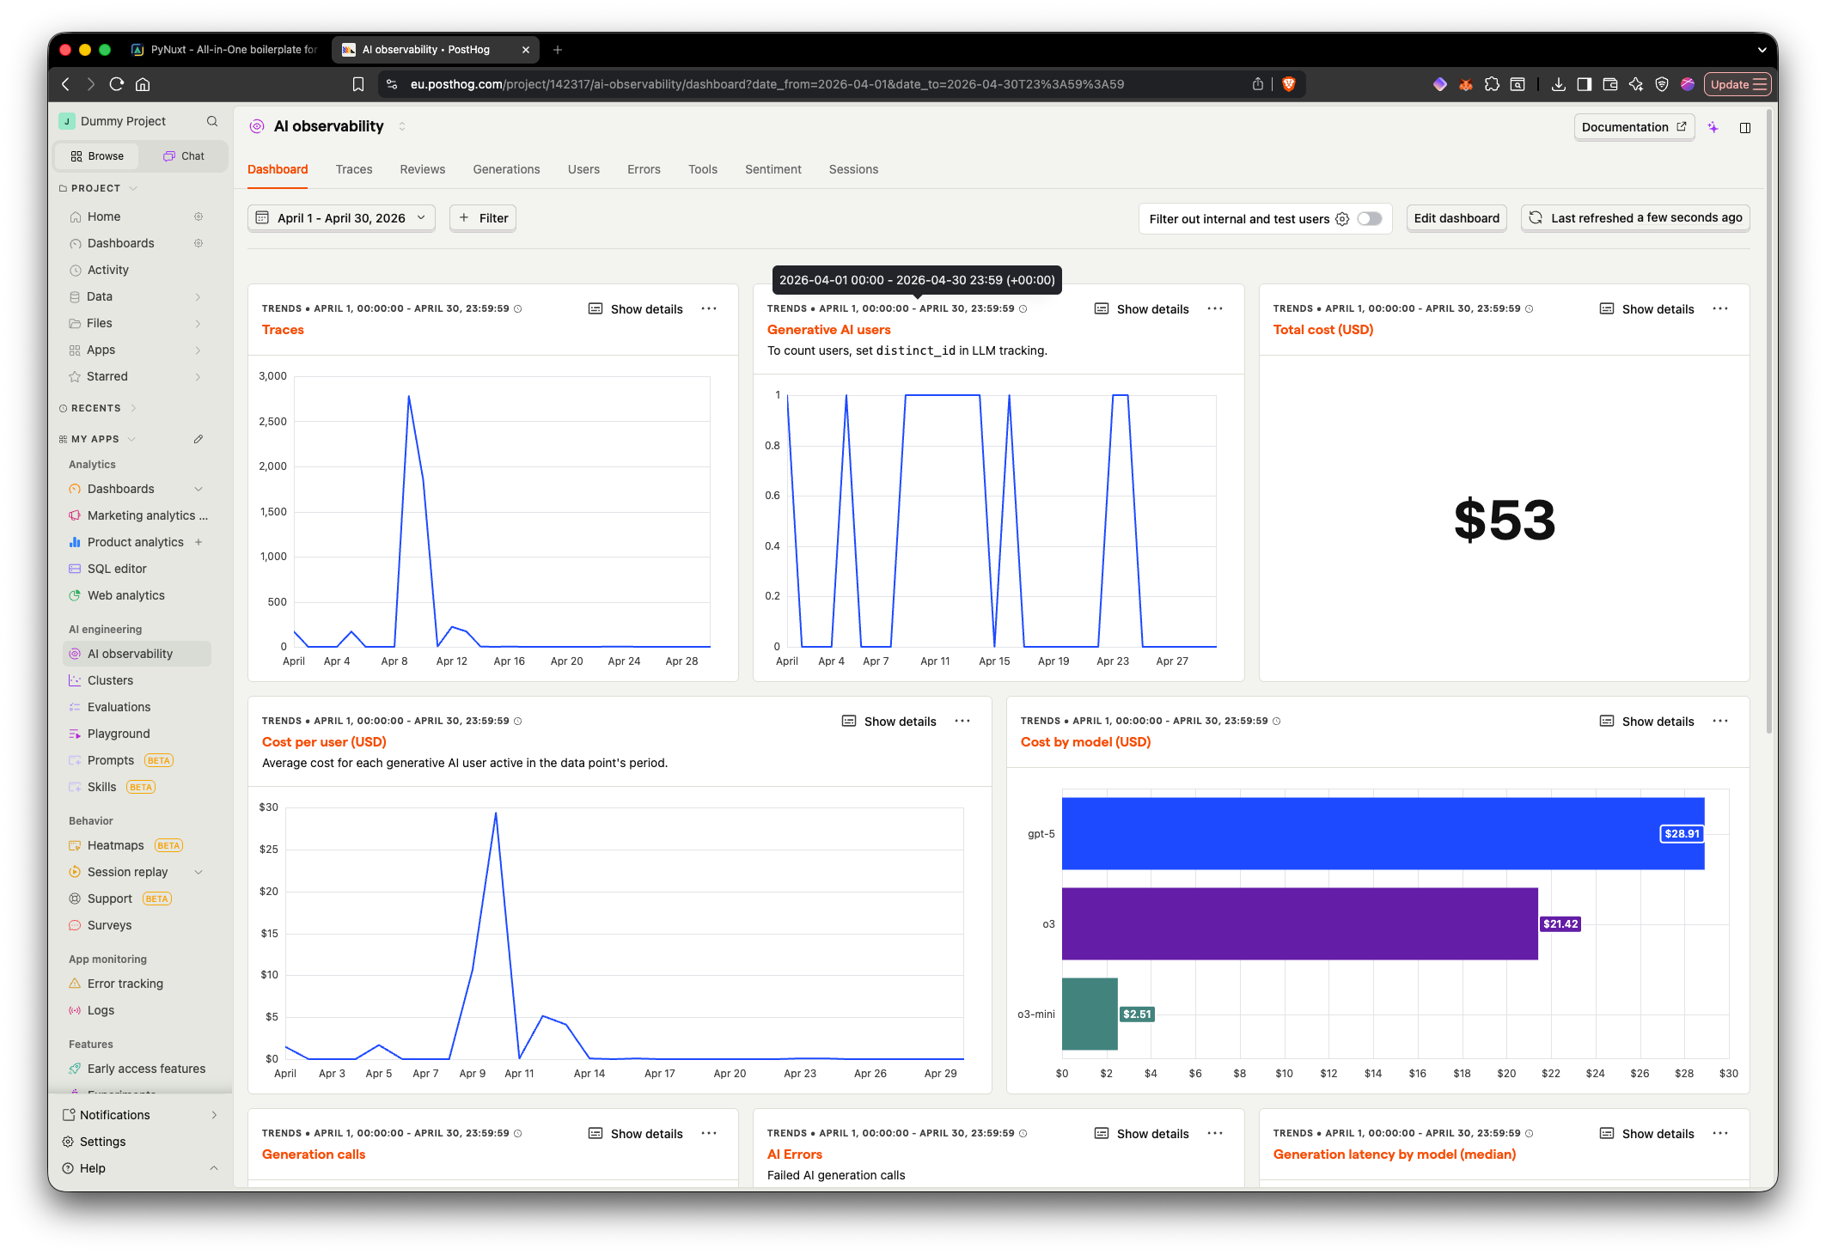Open the dashboard title switcher arrows
Viewport: 1826px width, 1255px height.
click(402, 126)
